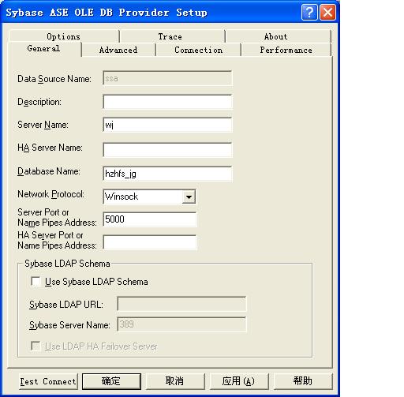Click the Data Source Name field
Image resolution: width=404 pixels, height=397 pixels.
pos(167,78)
